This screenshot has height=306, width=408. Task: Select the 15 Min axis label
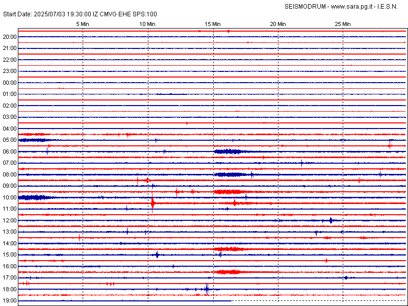(213, 24)
